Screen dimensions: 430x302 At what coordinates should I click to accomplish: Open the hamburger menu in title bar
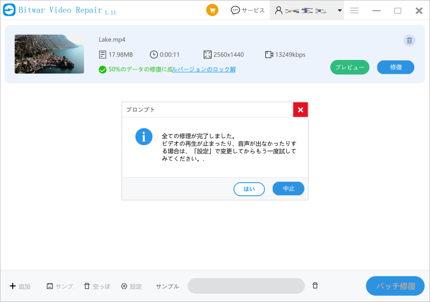354,10
